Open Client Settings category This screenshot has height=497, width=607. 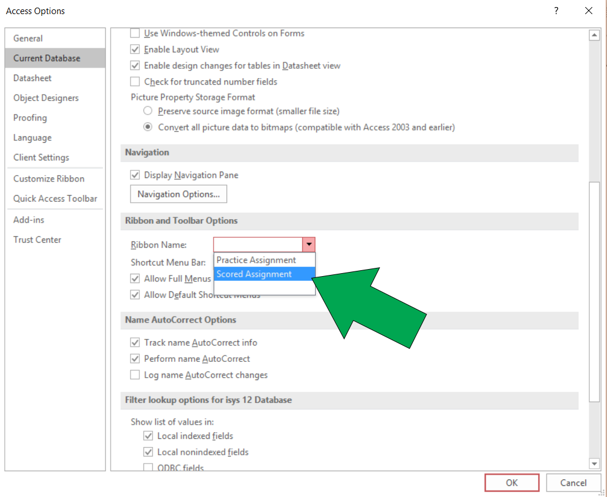point(55,157)
